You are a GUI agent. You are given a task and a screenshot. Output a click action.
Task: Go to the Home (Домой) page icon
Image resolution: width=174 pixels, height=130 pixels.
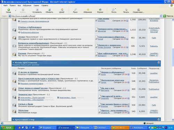(62, 10)
